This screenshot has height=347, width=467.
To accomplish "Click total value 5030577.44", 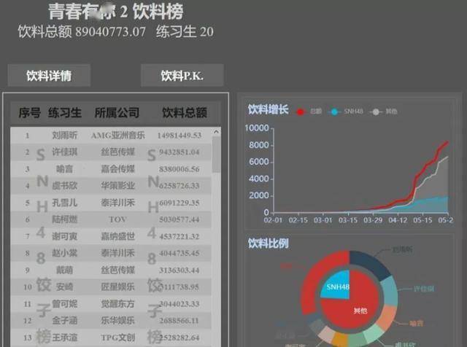I will point(180,219).
